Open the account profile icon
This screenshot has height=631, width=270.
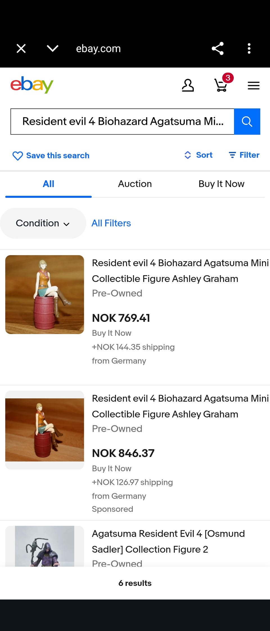[188, 85]
